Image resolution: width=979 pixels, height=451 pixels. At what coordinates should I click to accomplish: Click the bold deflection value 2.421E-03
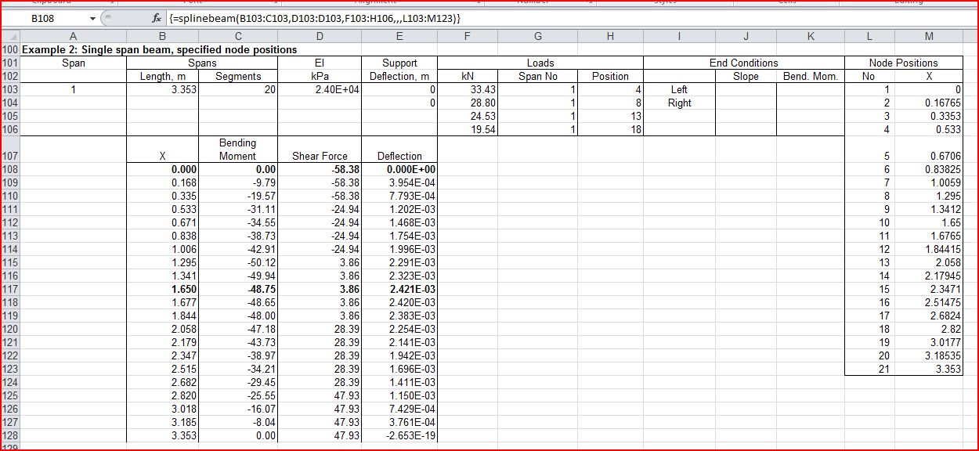click(399, 289)
